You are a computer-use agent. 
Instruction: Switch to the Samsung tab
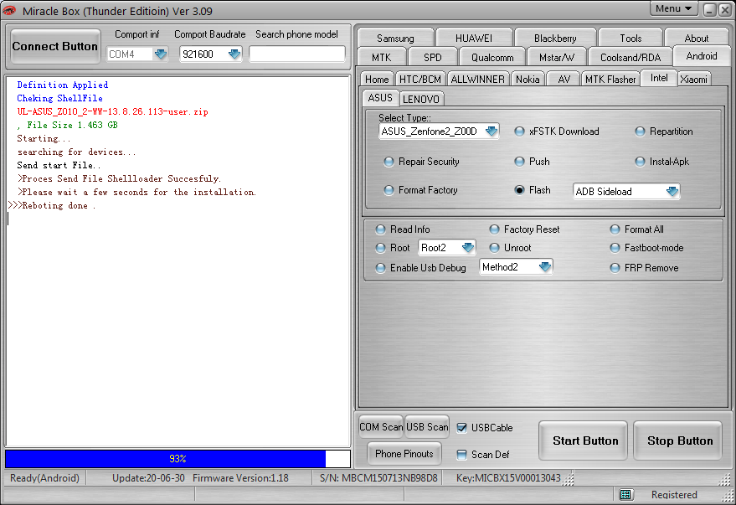tap(395, 38)
